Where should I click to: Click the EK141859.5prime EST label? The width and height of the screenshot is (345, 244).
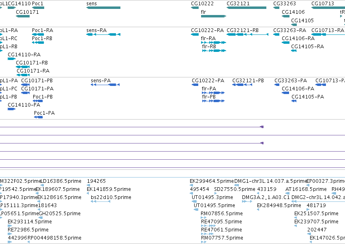click(x=109, y=189)
